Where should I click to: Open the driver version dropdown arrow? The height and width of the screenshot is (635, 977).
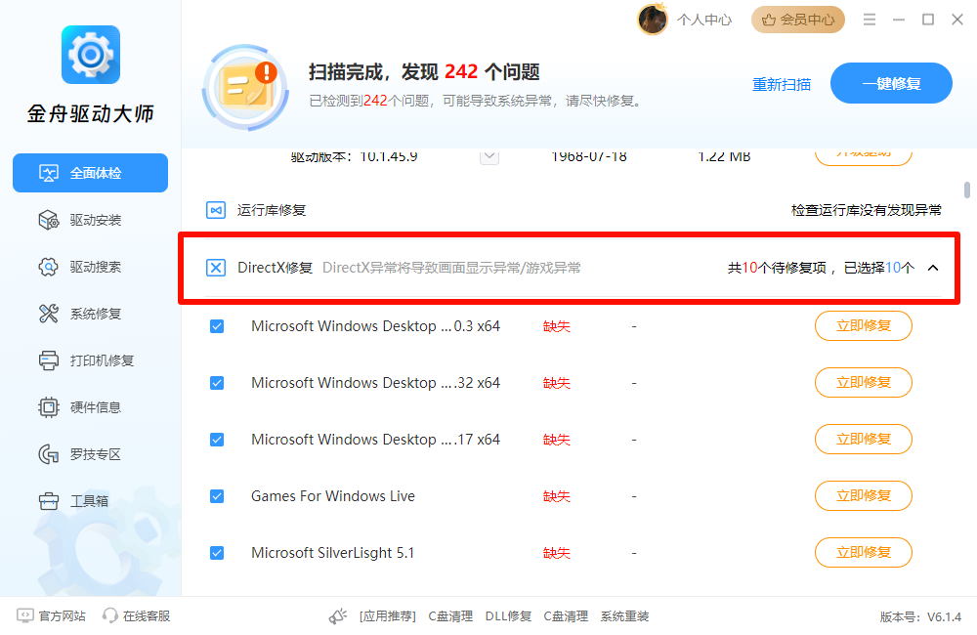point(489,155)
